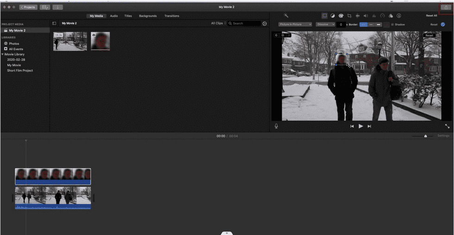
Task: Open the color balance tool
Action: click(333, 16)
